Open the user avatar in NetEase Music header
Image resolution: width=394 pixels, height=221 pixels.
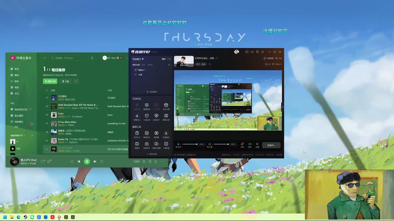point(104,58)
